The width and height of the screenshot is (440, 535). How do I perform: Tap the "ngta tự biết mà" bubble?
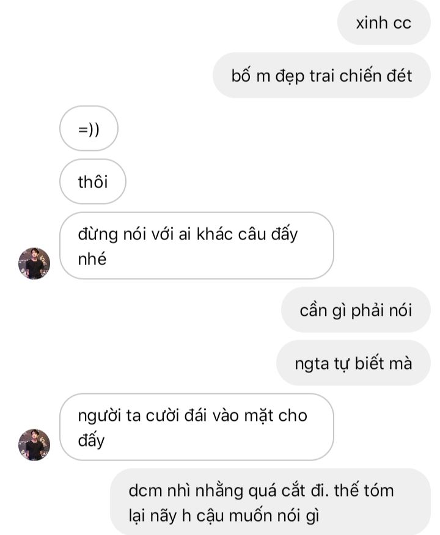tap(353, 363)
